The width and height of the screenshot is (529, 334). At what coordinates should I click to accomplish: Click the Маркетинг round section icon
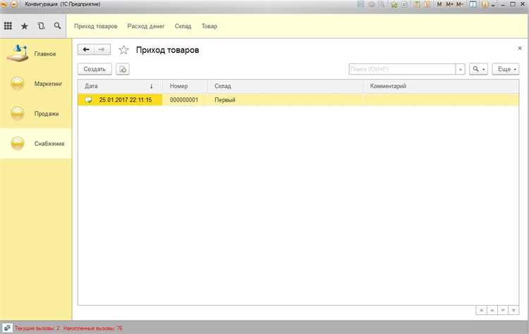pyautogui.click(x=17, y=84)
